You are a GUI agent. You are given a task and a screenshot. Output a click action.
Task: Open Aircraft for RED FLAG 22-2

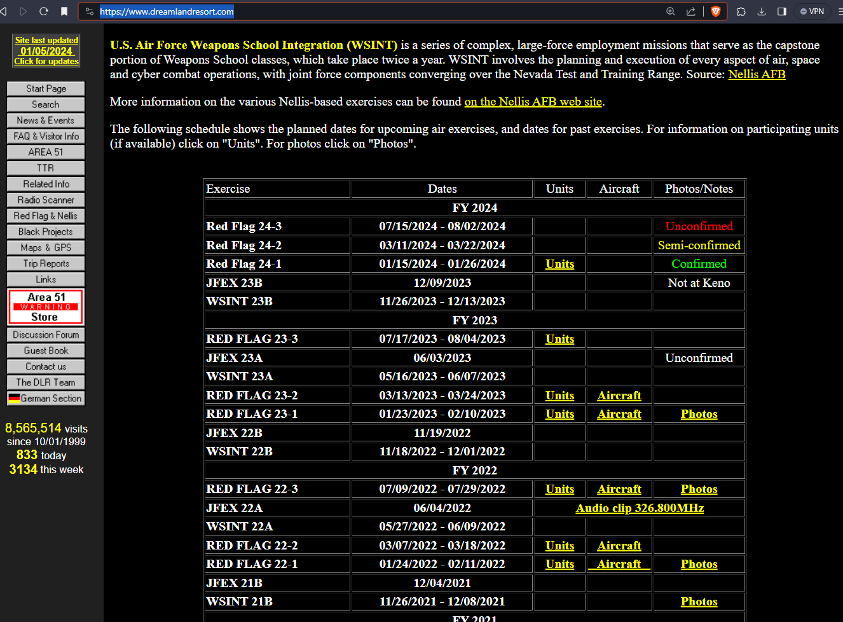pyautogui.click(x=619, y=546)
